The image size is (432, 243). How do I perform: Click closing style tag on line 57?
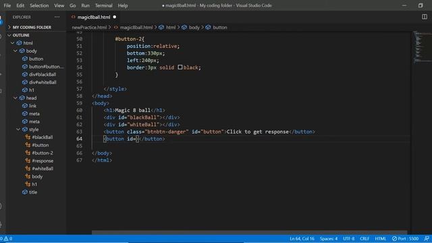[x=115, y=89]
